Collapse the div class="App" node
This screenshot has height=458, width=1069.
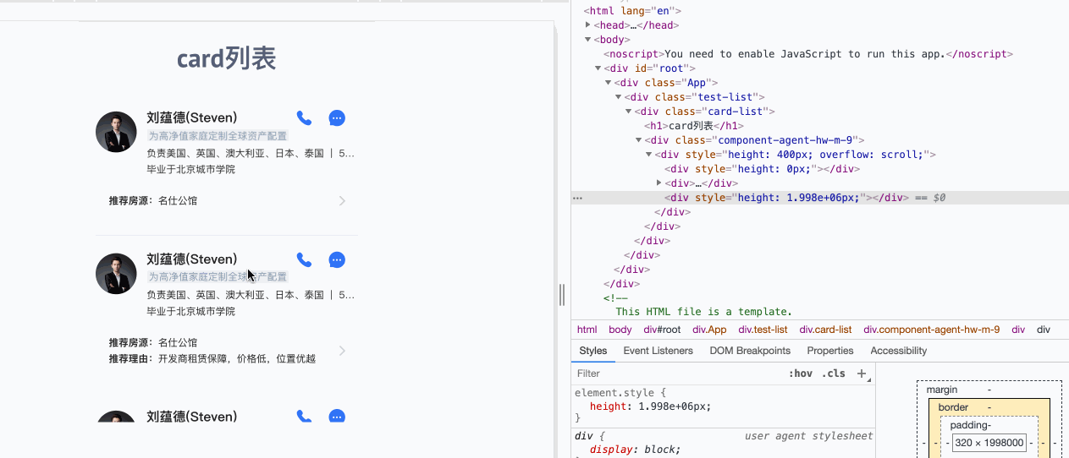point(608,83)
